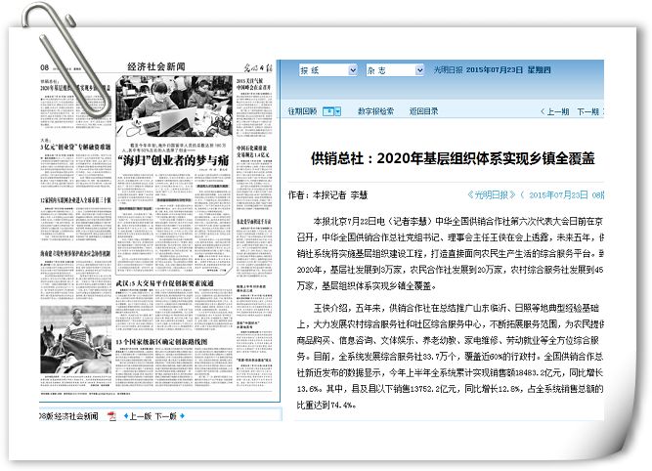652x471 pixels.
Task: Click the 光明日报 masthead logo on the page
Action: [x=258, y=67]
